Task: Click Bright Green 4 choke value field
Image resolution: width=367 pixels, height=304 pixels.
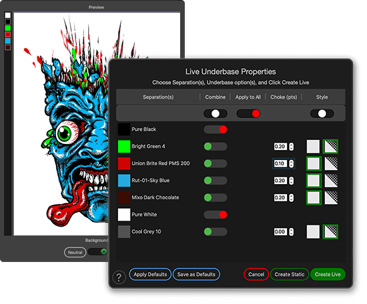Action: [280, 147]
